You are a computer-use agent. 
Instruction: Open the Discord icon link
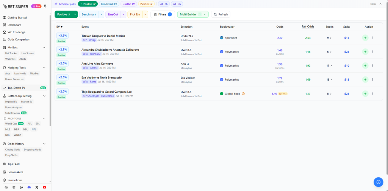click(x=29, y=187)
